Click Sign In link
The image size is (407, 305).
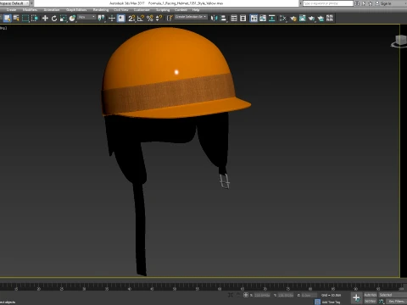coord(386,3)
